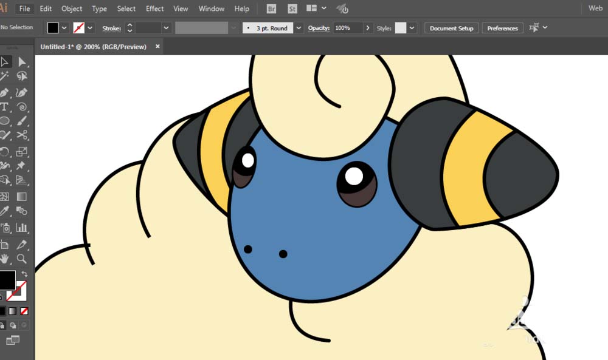Select the Untitled-1 document tab
This screenshot has width=608, height=360.
pos(94,47)
